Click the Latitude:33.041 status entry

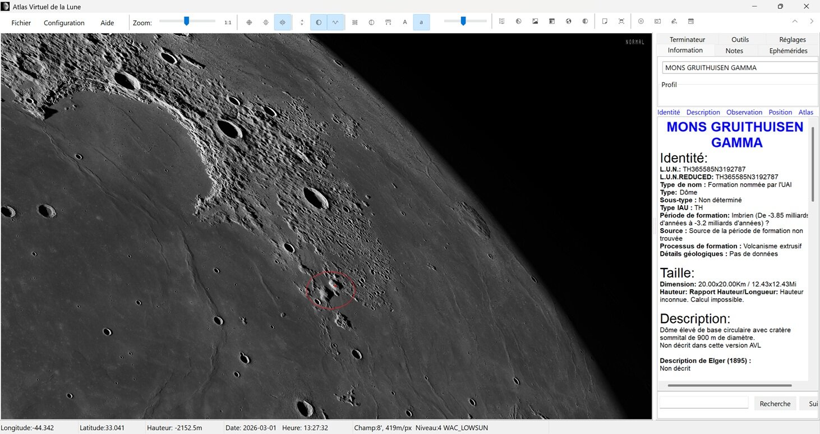coord(102,428)
